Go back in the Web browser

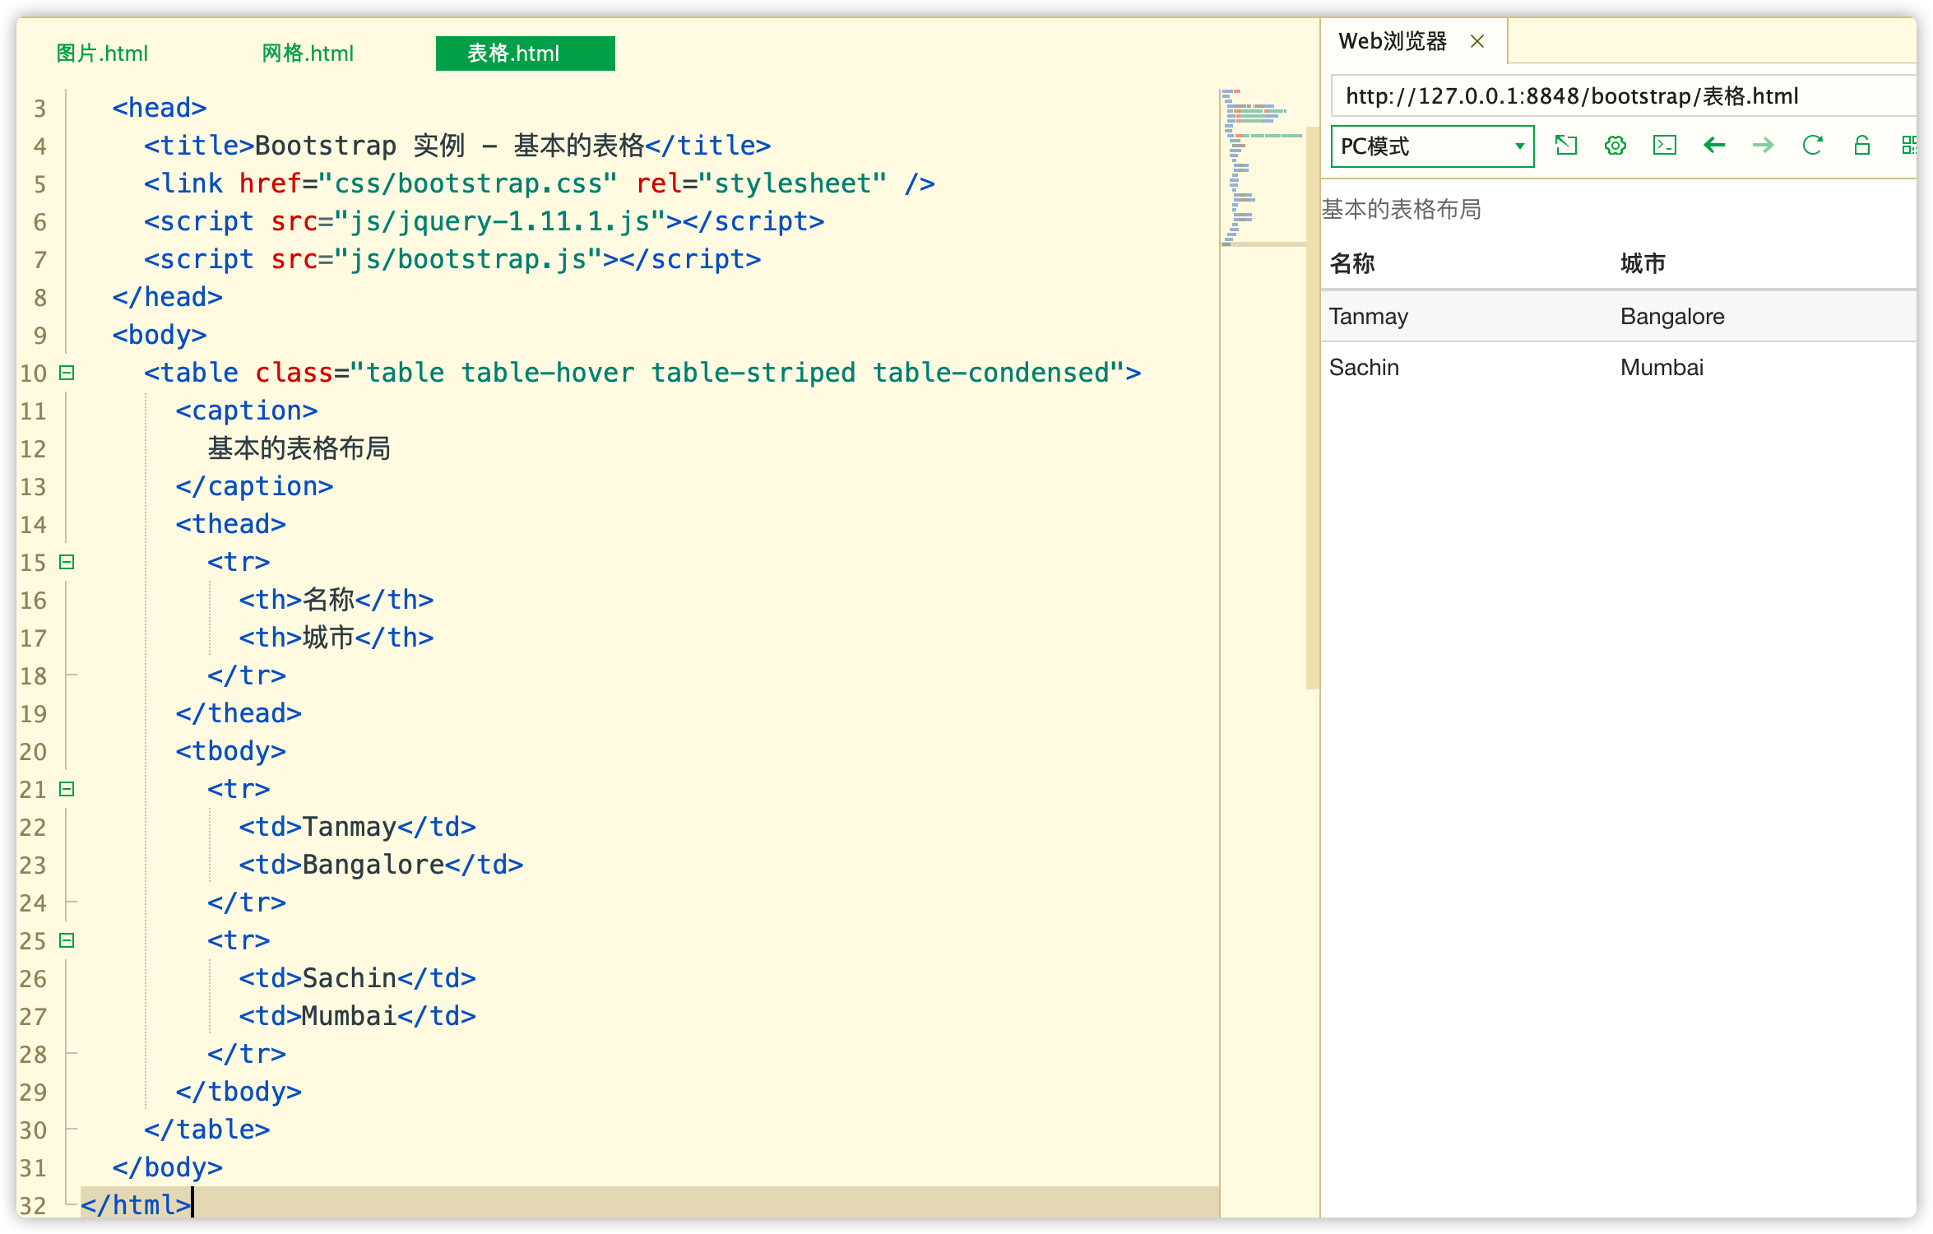(1714, 146)
